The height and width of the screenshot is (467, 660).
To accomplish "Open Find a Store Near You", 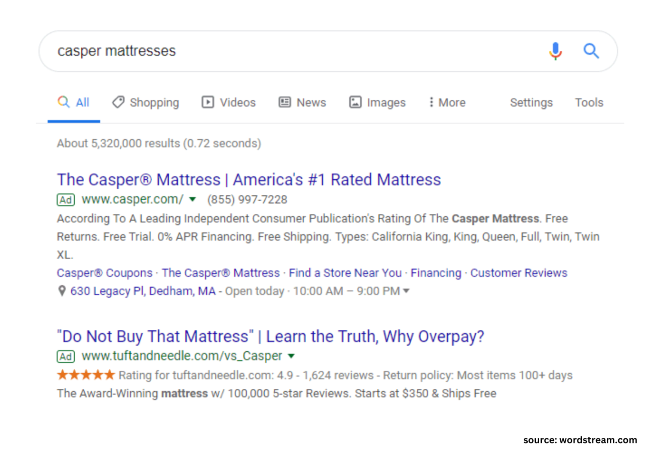I will [345, 273].
